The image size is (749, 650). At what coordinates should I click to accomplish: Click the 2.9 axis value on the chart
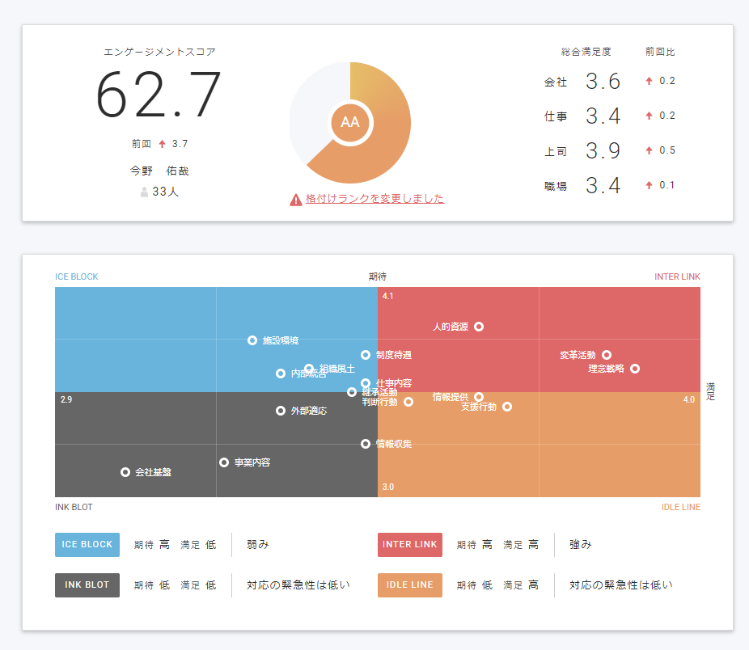(x=66, y=399)
